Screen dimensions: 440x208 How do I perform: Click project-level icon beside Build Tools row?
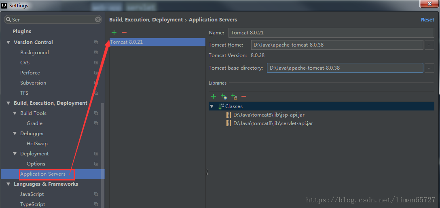[x=96, y=113]
